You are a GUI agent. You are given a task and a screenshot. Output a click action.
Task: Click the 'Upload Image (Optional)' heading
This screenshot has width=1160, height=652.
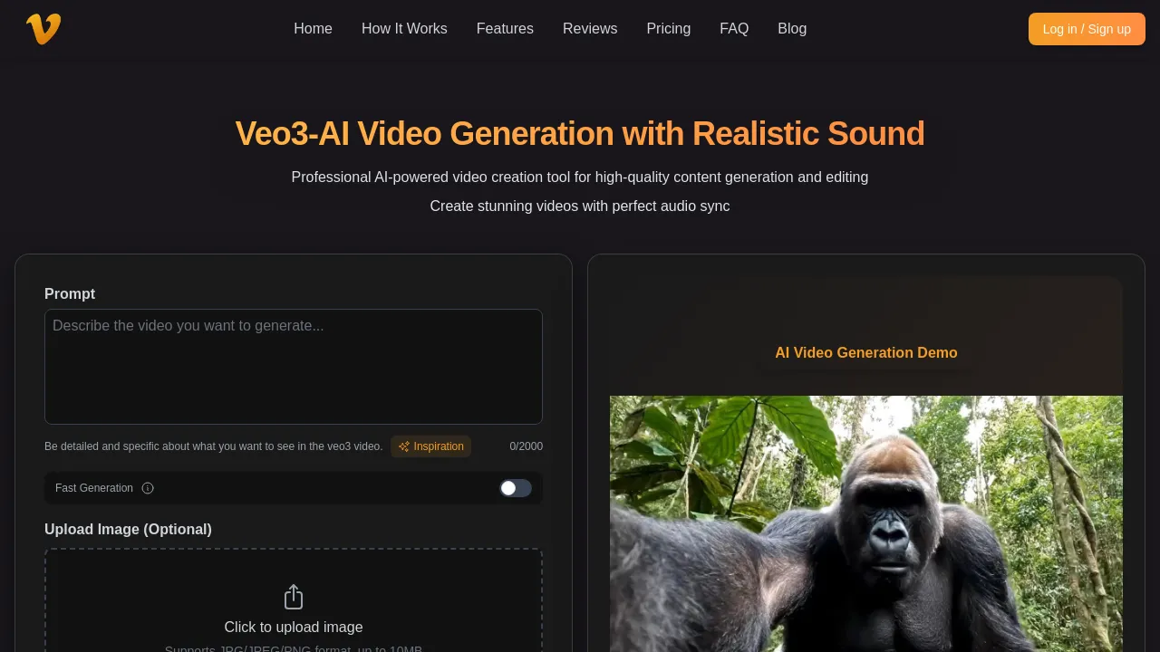click(x=128, y=529)
